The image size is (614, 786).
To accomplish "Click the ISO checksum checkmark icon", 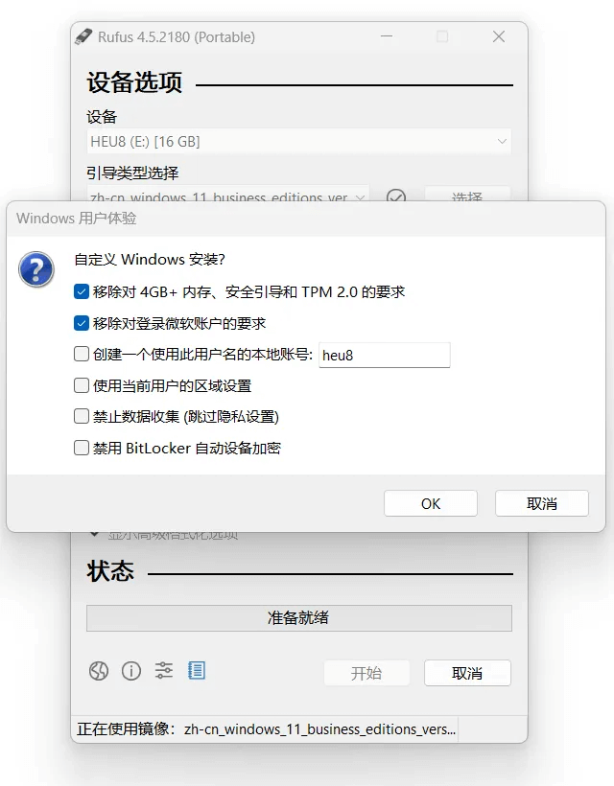I will [396, 196].
